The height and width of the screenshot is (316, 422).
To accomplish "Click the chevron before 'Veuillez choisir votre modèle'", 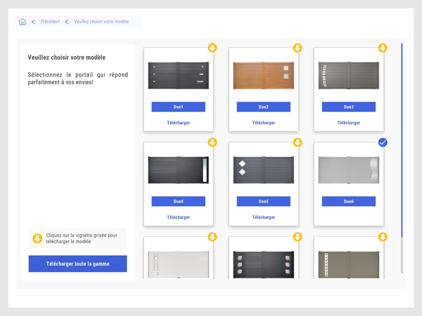I will [x=66, y=22].
